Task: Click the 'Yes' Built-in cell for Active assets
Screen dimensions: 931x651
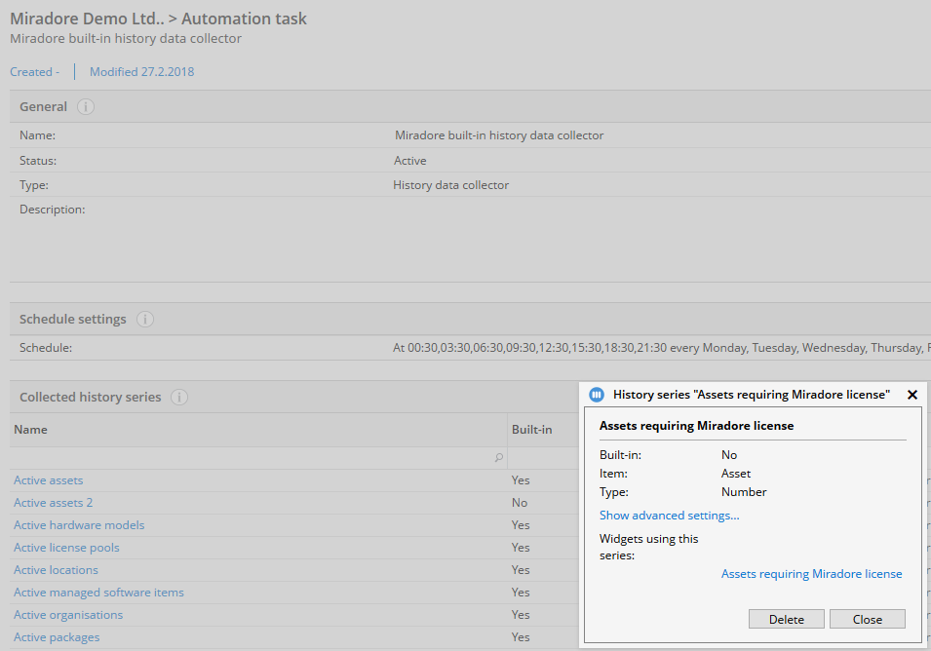Action: click(521, 480)
